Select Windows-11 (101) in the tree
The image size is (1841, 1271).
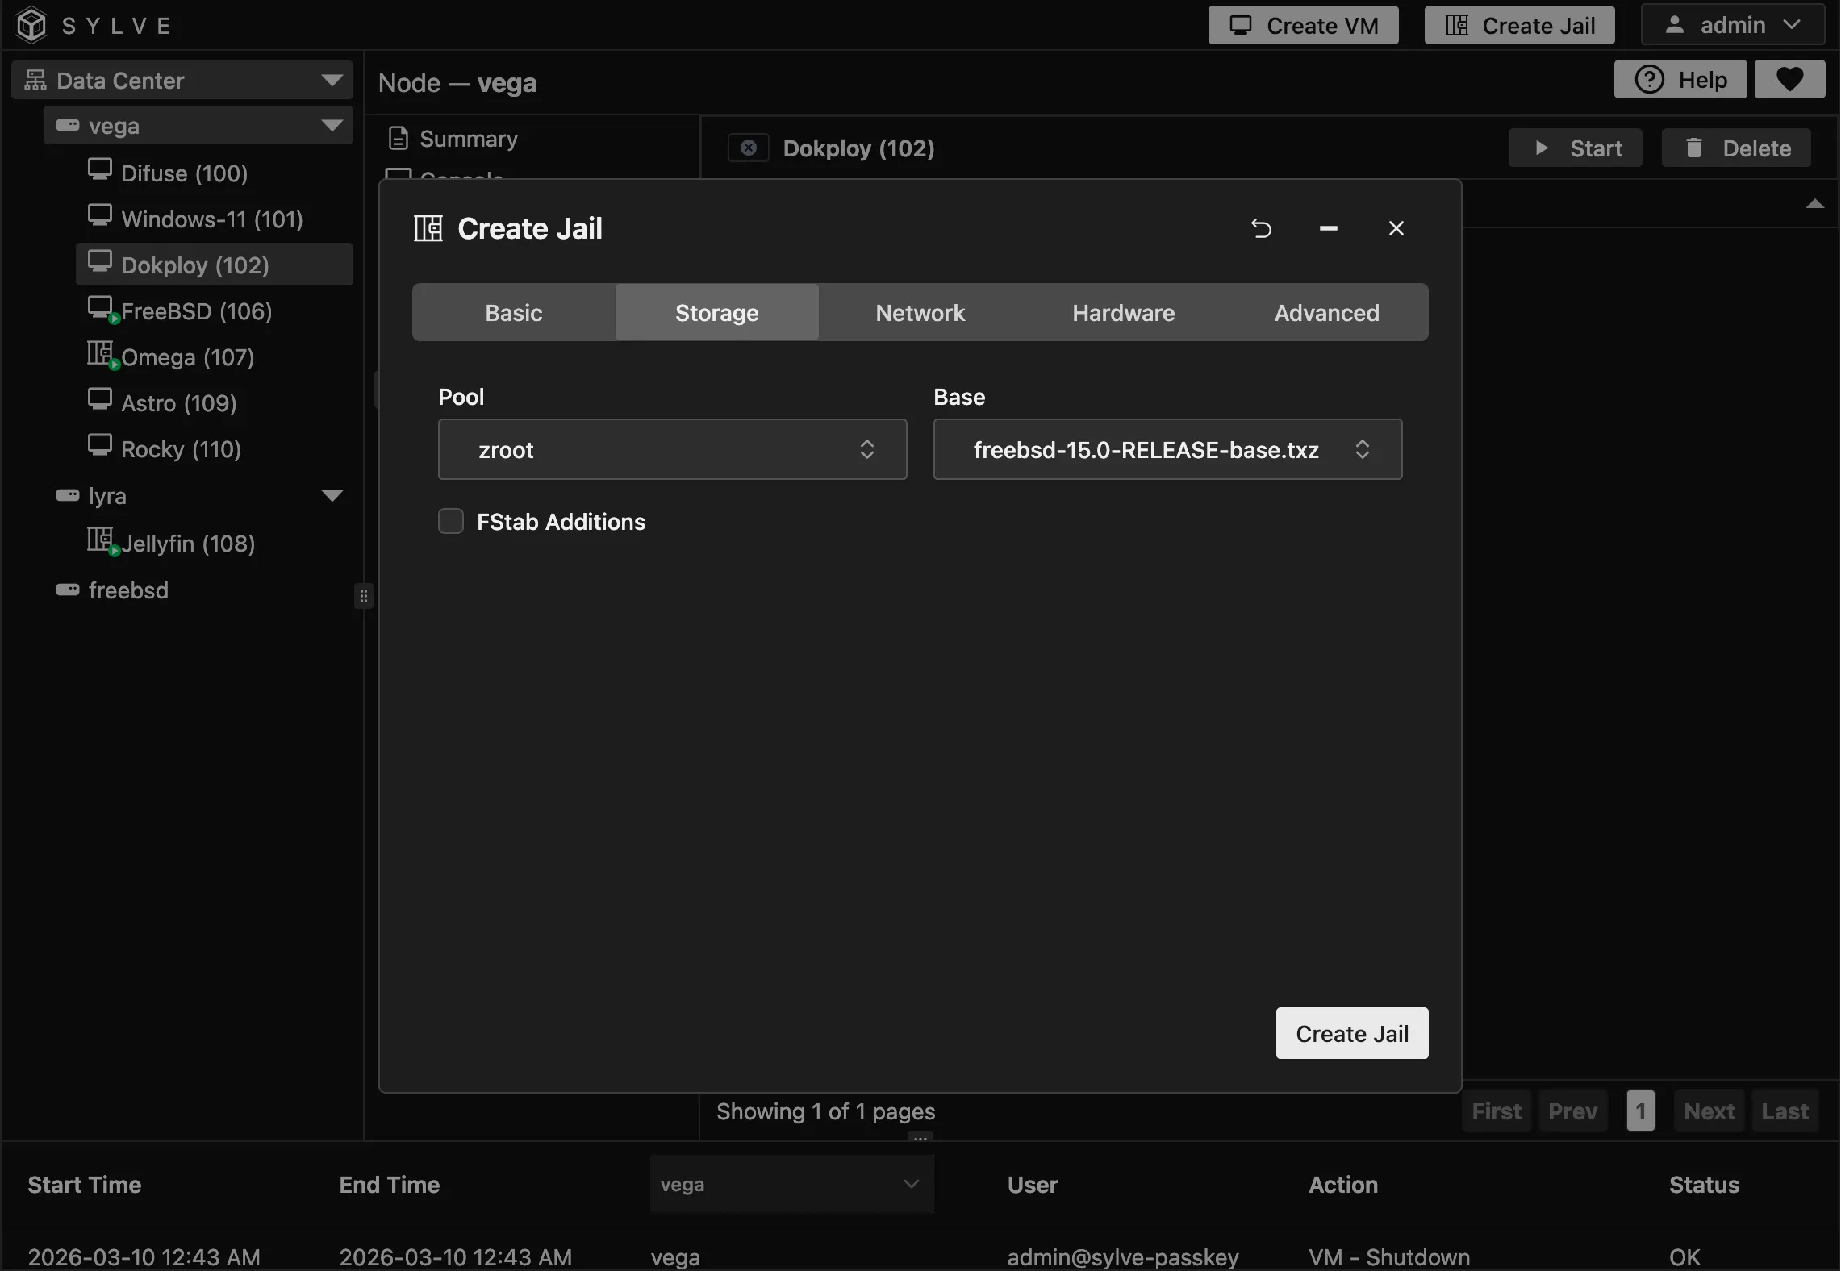(x=211, y=219)
